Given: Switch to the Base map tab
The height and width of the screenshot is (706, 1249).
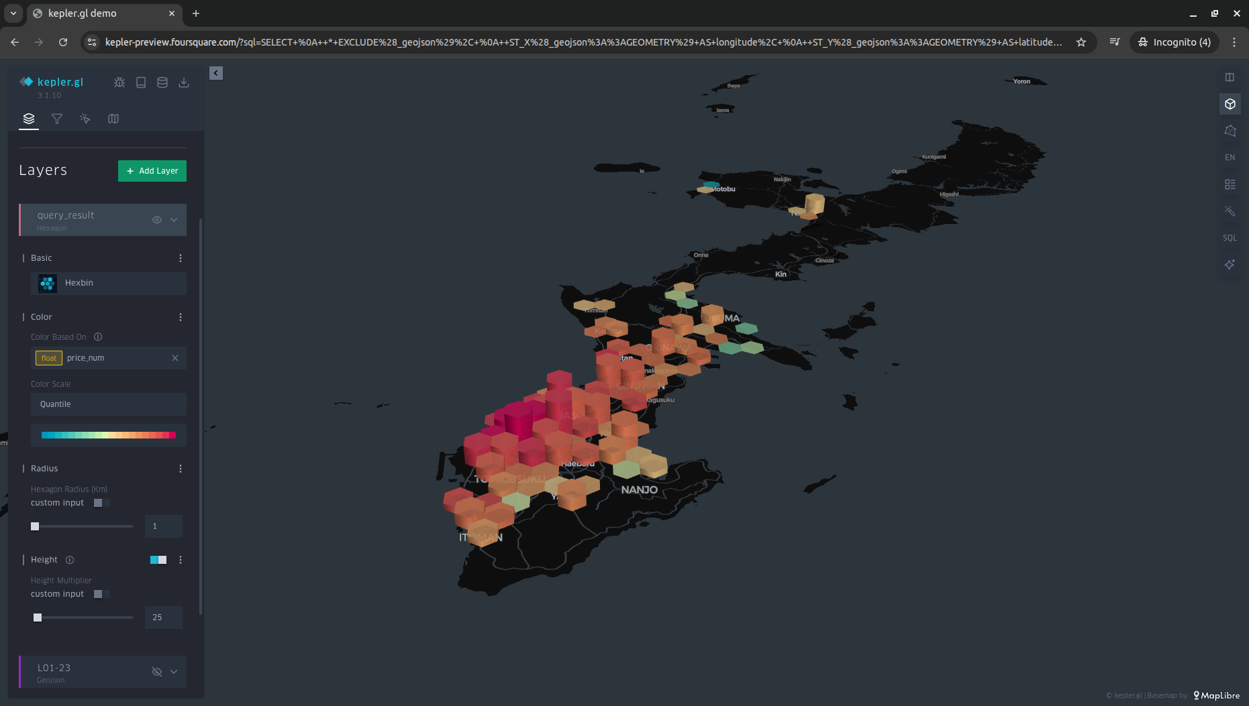Looking at the screenshot, I should point(113,119).
